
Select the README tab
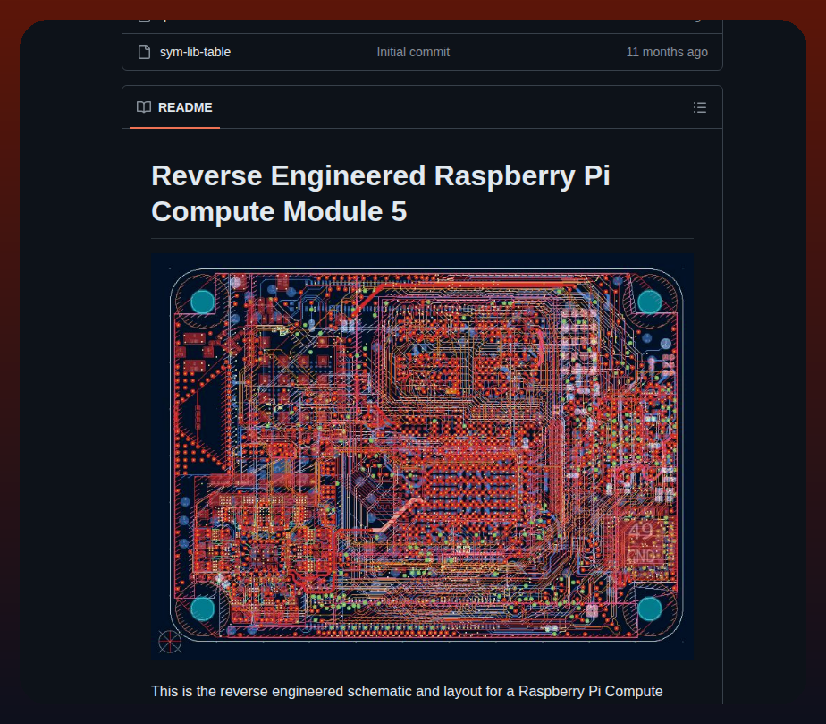point(174,107)
